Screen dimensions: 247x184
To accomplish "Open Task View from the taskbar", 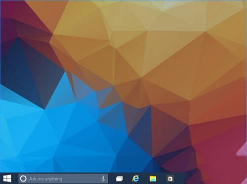I will pos(120,179).
